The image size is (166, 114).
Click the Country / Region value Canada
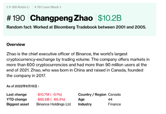(114, 94)
